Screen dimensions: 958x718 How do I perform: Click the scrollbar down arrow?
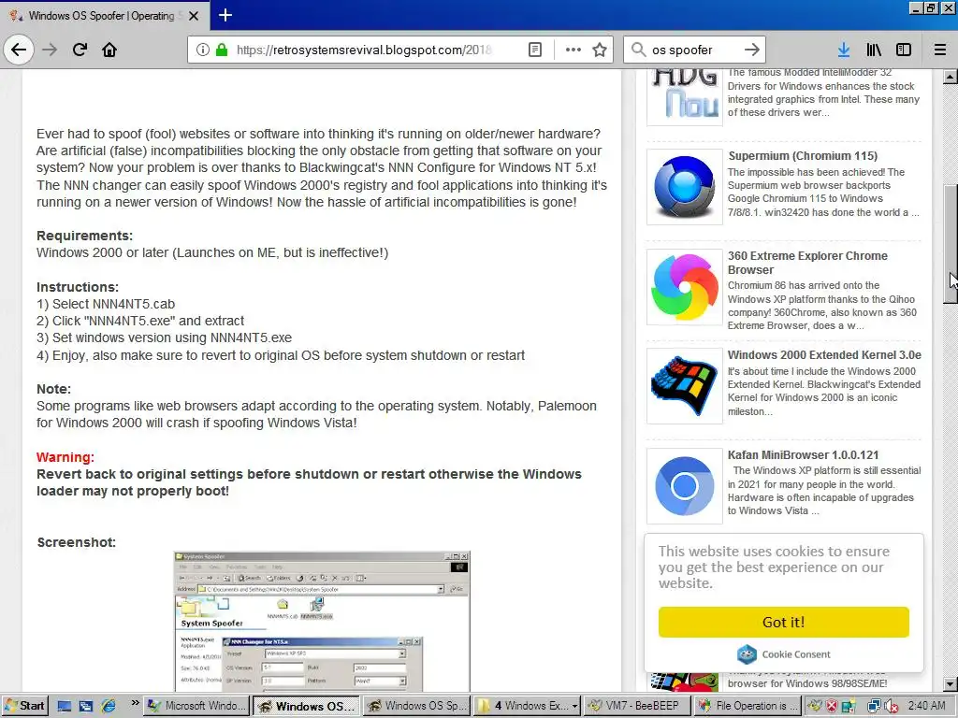pyautogui.click(x=950, y=683)
